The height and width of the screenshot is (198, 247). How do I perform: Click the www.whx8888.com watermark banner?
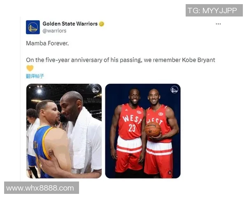click(42, 188)
